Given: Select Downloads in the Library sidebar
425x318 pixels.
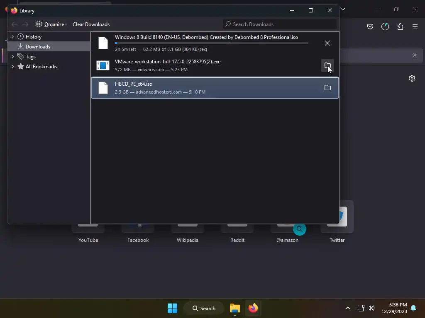Looking at the screenshot, I should (49, 46).
